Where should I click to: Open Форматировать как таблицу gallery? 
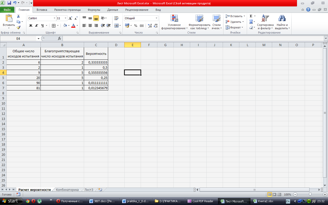click(199, 22)
